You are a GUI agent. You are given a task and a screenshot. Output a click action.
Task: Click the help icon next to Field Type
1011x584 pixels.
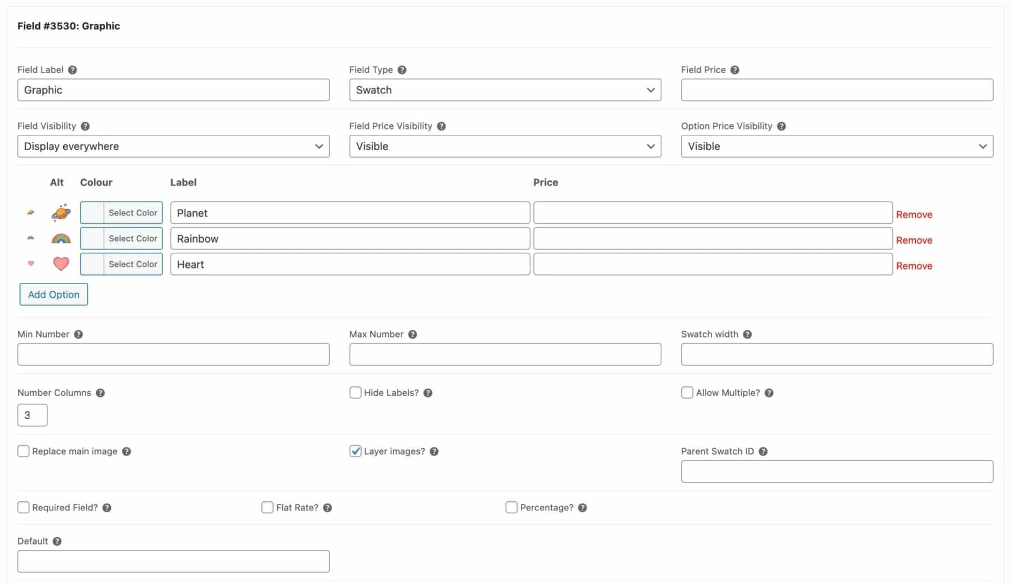(402, 70)
